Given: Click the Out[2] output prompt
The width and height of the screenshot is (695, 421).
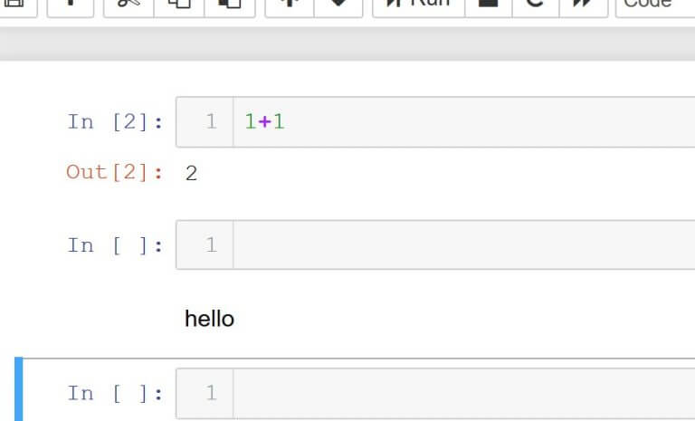Looking at the screenshot, I should [x=115, y=172].
